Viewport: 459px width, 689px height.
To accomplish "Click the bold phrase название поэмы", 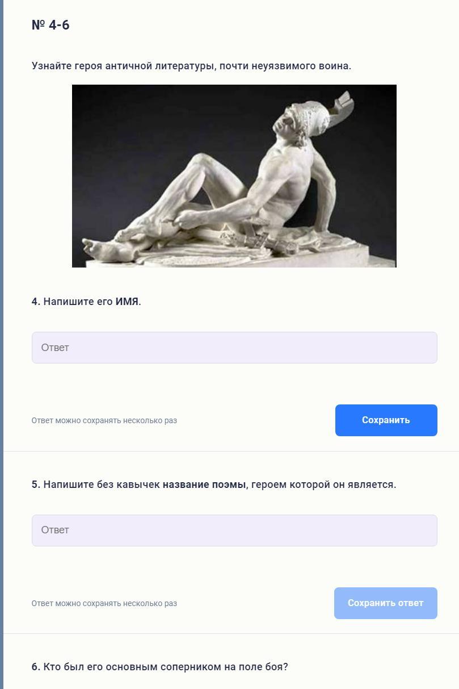I will coord(204,485).
